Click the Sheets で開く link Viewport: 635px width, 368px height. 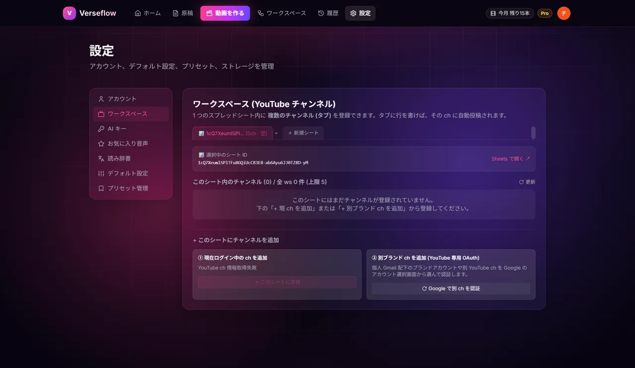click(x=510, y=159)
